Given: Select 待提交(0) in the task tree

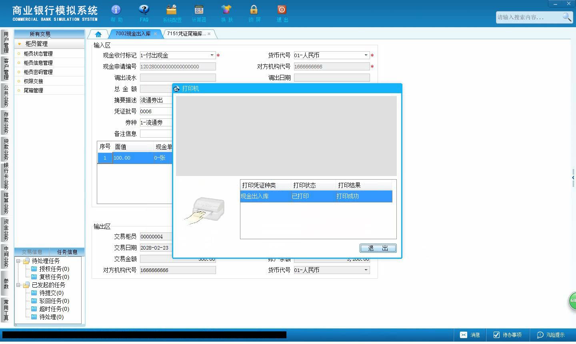Looking at the screenshot, I should click(51, 293).
